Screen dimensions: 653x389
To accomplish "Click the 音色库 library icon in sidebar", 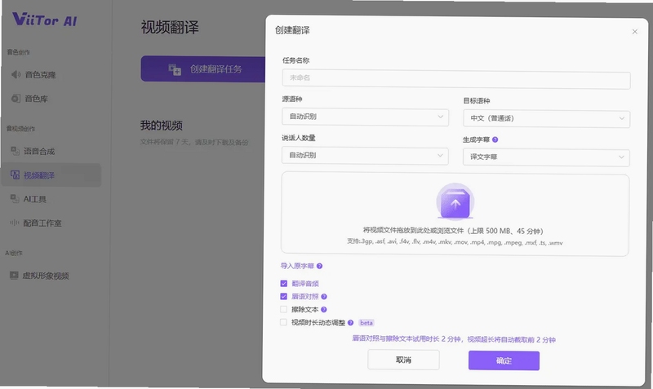I will 16,99.
